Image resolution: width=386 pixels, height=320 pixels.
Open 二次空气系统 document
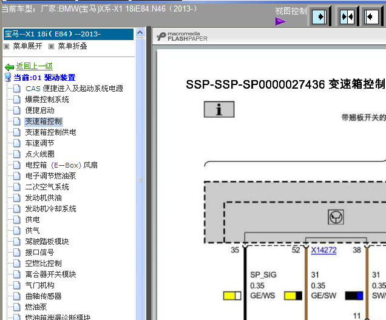47,187
